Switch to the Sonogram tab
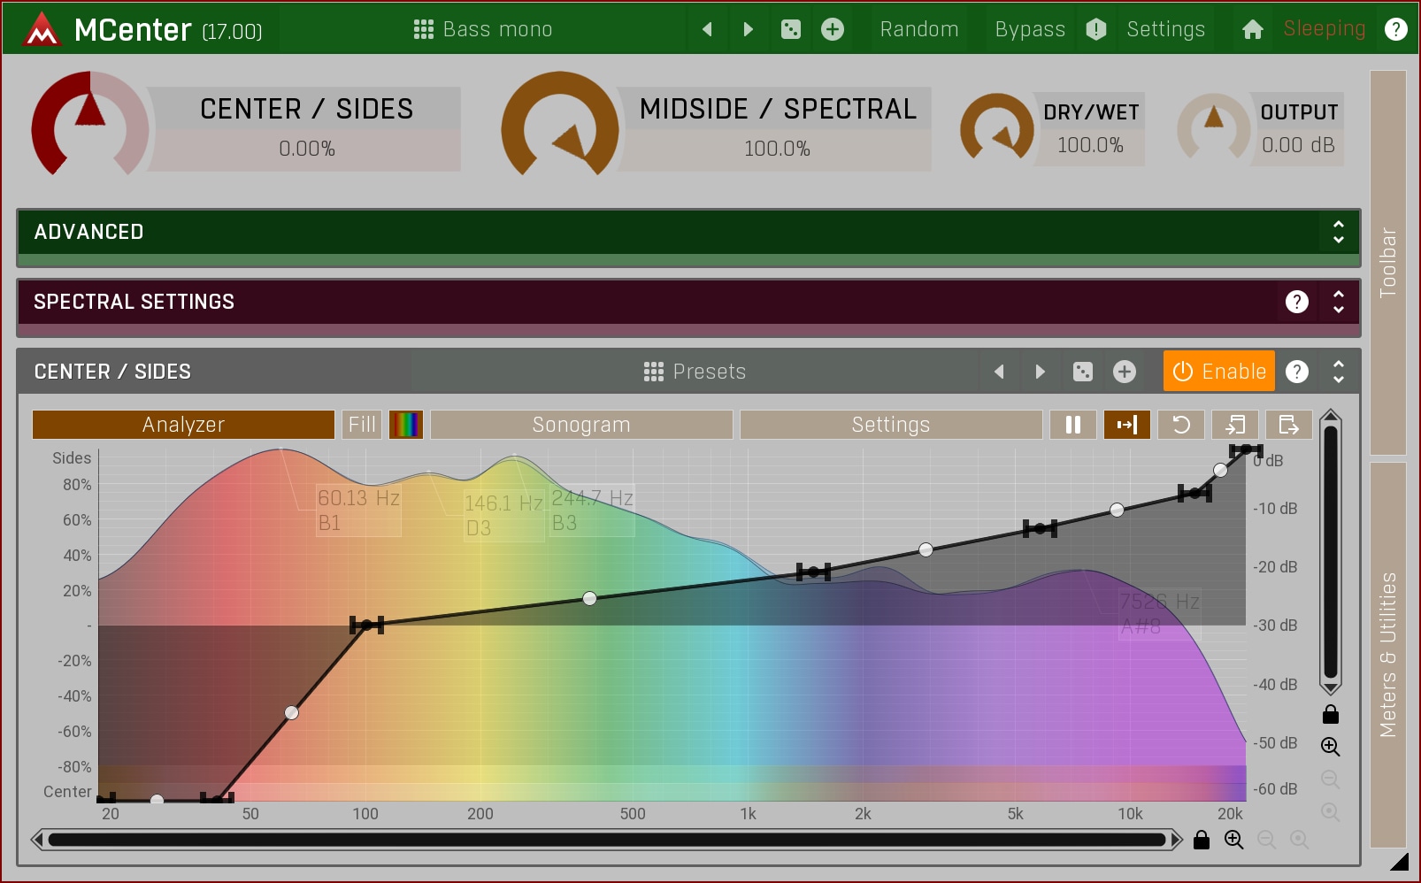This screenshot has height=883, width=1421. click(x=581, y=425)
